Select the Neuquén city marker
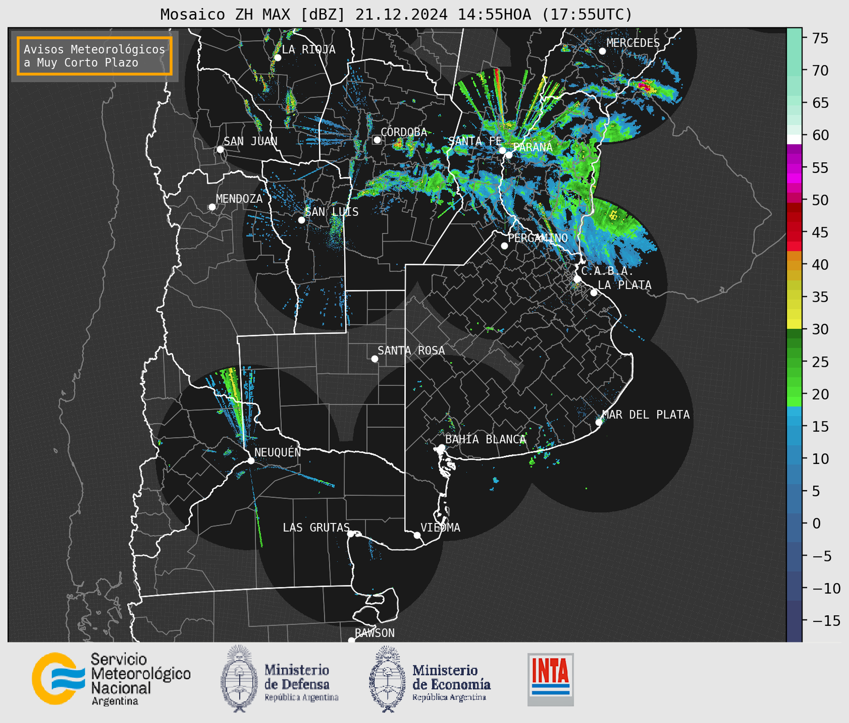 251,461
